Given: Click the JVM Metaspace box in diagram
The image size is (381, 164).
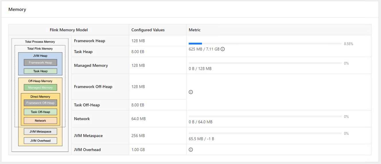Looking at the screenshot, I should (40, 132).
